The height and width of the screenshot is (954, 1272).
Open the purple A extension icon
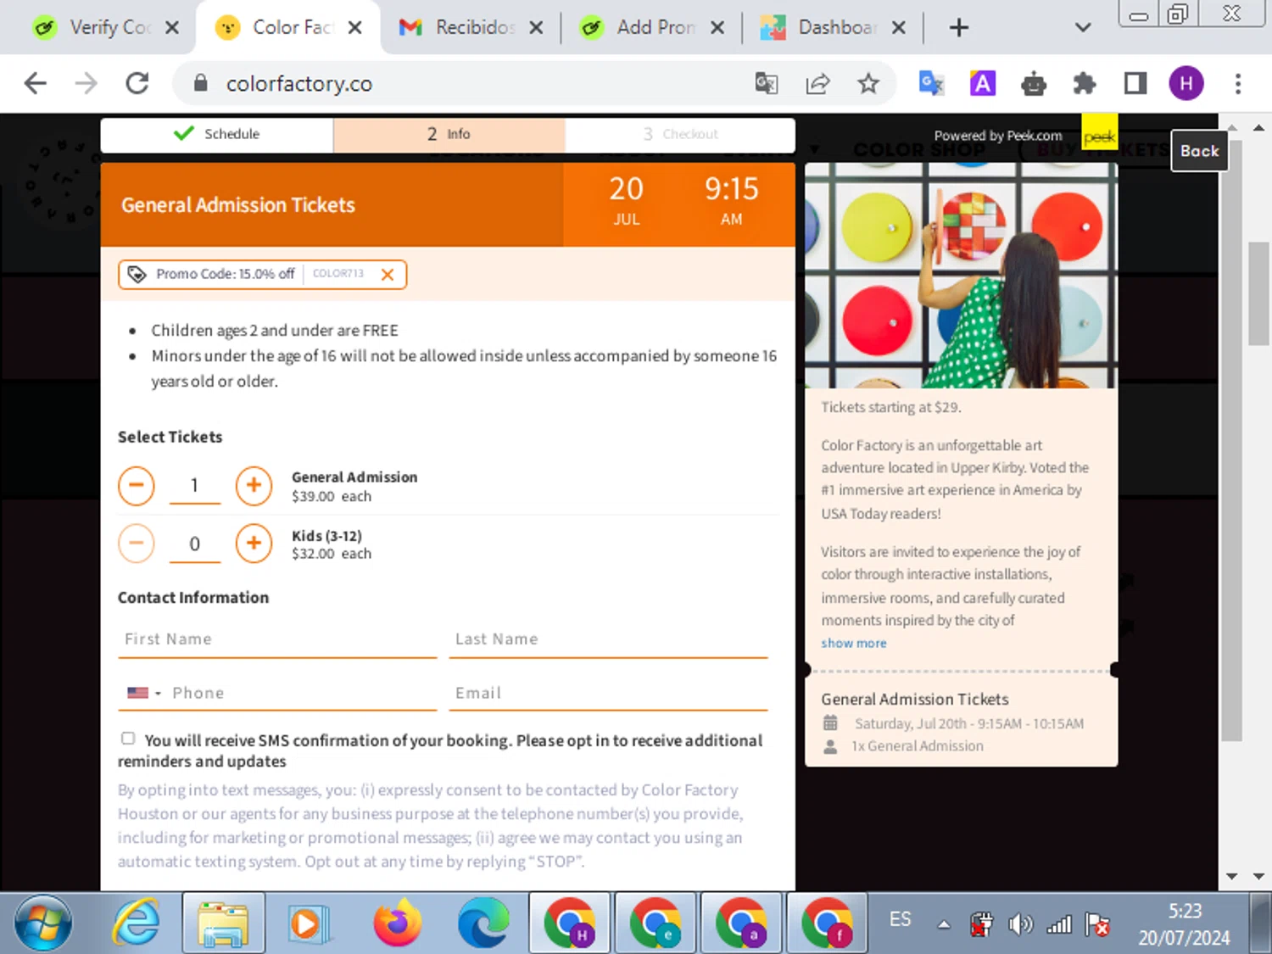(982, 83)
